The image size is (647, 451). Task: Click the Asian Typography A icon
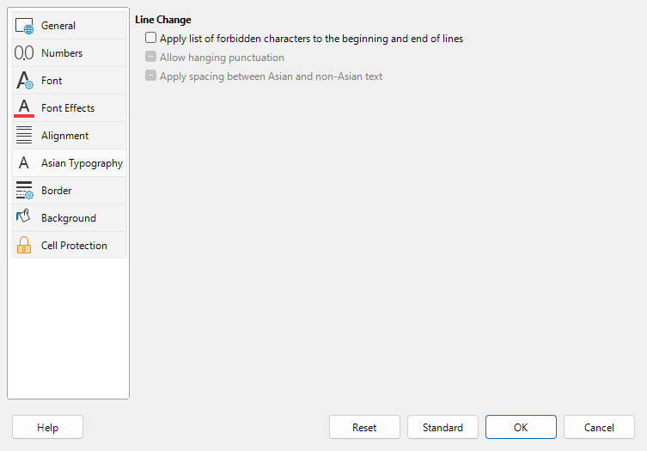24,163
